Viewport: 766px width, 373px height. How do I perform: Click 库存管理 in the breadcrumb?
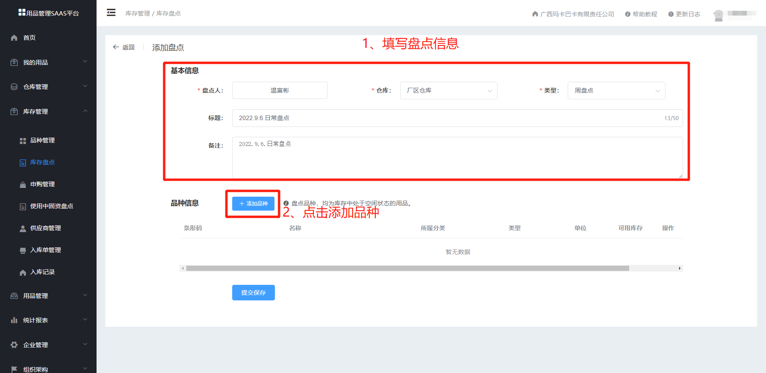[138, 13]
